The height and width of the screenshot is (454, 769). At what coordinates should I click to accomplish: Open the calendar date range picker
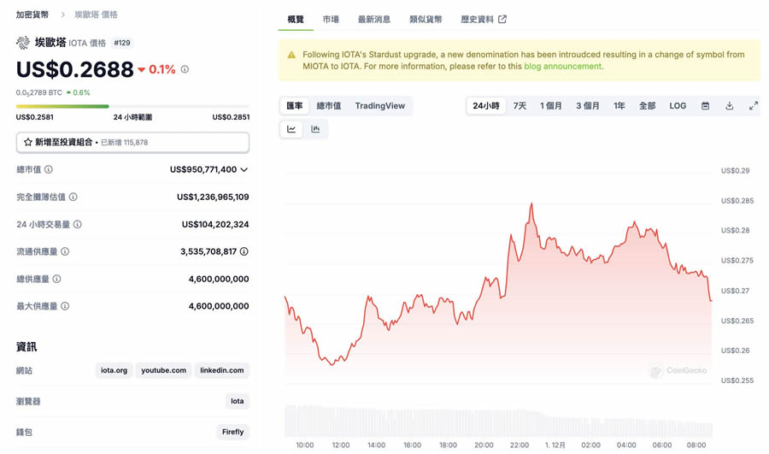point(705,106)
